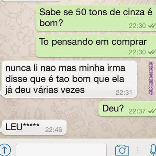Click the double checkmark on 'To pensando em comprar'
The image size is (156, 156).
pos(152,52)
